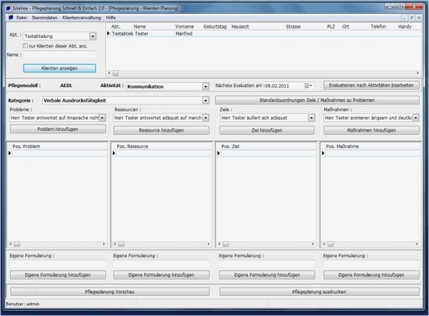Open the Aktivität Kommunikation dropdown
Image resolution: width=429 pixels, height=316 pixels.
pyautogui.click(x=206, y=86)
